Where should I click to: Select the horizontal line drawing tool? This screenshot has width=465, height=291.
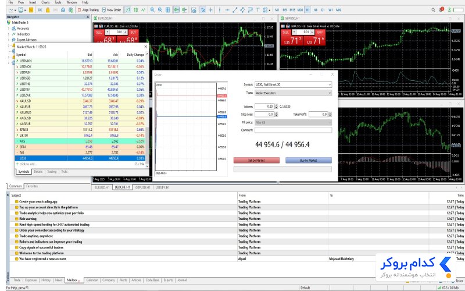click(227, 10)
